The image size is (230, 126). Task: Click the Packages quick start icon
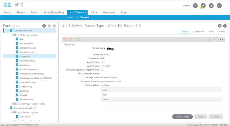click(44, 26)
